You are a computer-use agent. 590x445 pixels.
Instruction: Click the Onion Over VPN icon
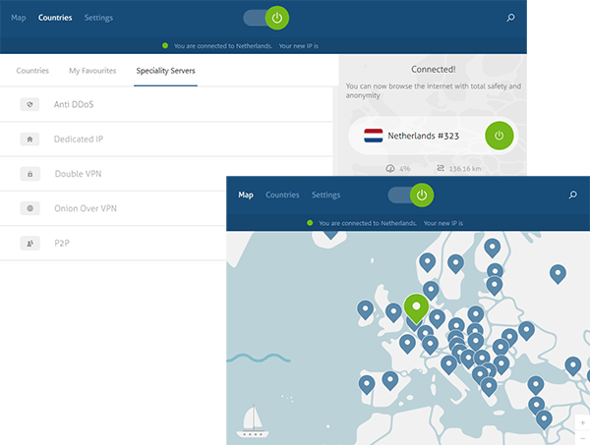(29, 208)
